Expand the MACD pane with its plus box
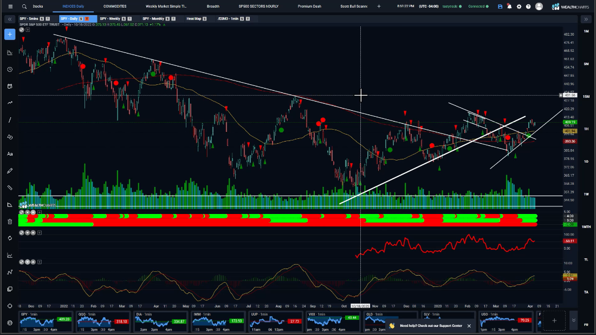Screen dimensions: 596x335 pyautogui.click(x=40, y=262)
